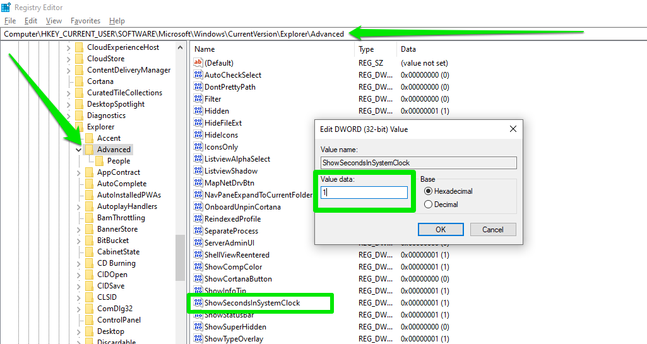The height and width of the screenshot is (344, 647).
Task: Click the tree pane vertical scrollbar thumb
Action: (180, 258)
